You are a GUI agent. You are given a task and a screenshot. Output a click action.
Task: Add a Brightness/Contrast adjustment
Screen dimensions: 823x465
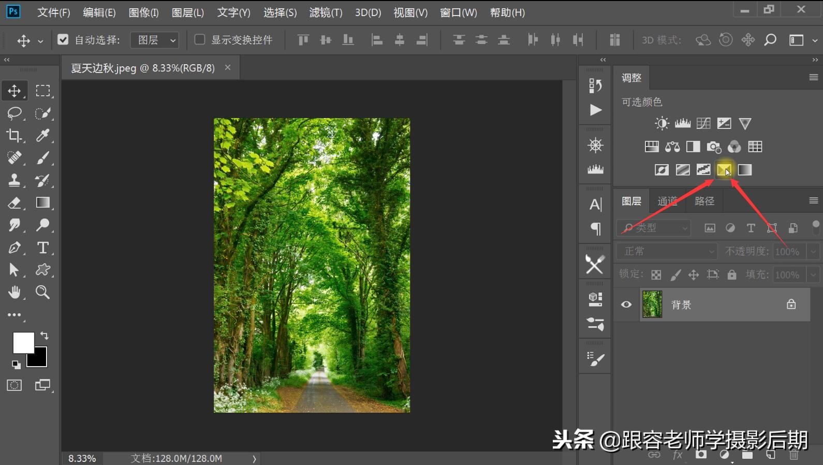pyautogui.click(x=662, y=123)
